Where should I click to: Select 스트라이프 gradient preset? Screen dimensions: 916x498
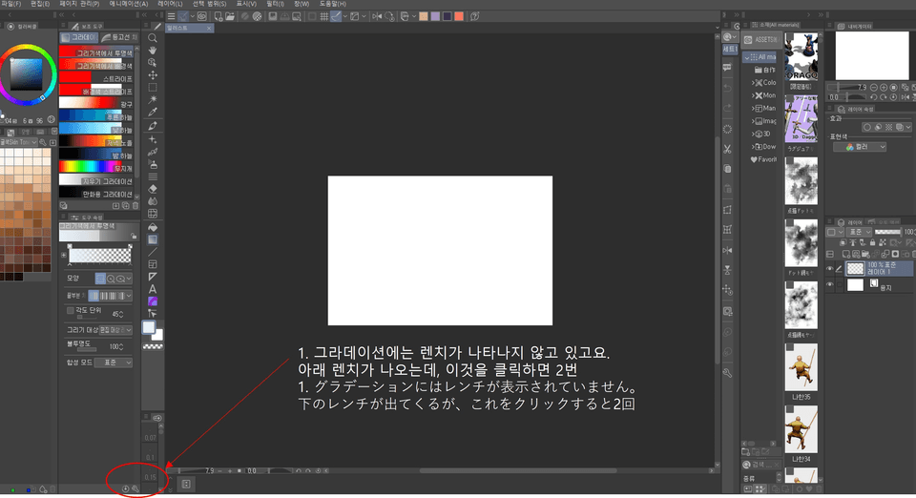96,78
